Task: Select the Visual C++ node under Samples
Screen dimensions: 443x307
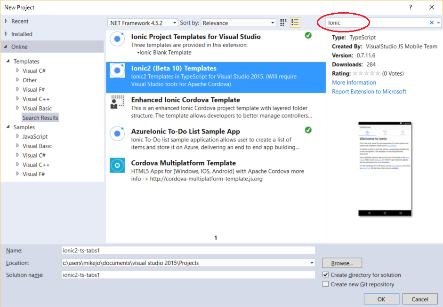Action: [x=36, y=165]
